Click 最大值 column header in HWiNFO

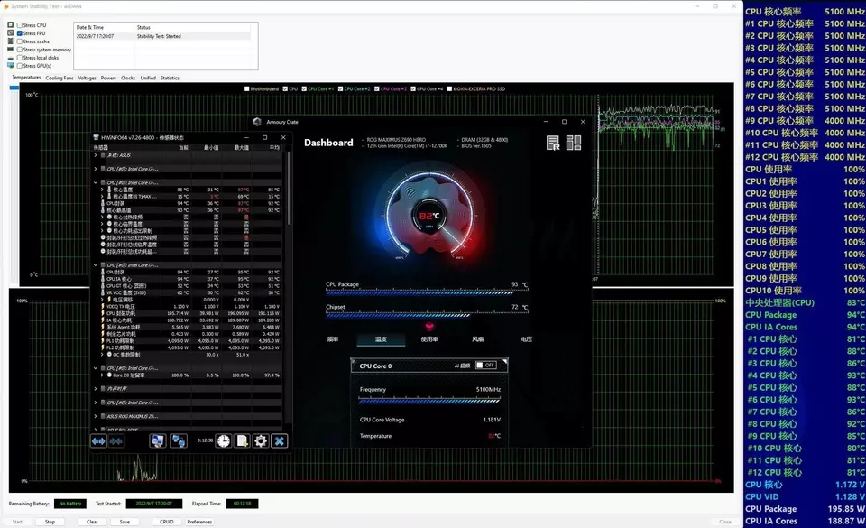click(242, 147)
